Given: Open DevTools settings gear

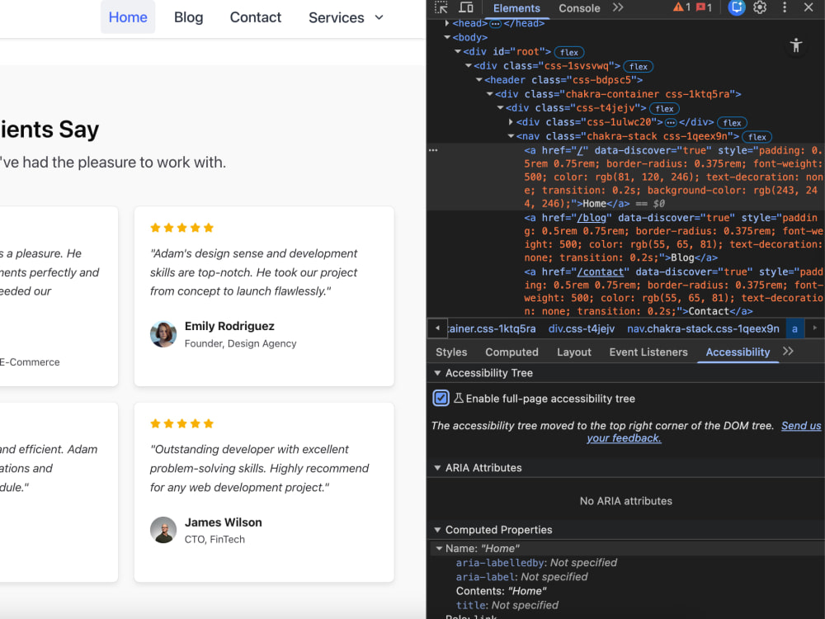Looking at the screenshot, I should point(760,7).
